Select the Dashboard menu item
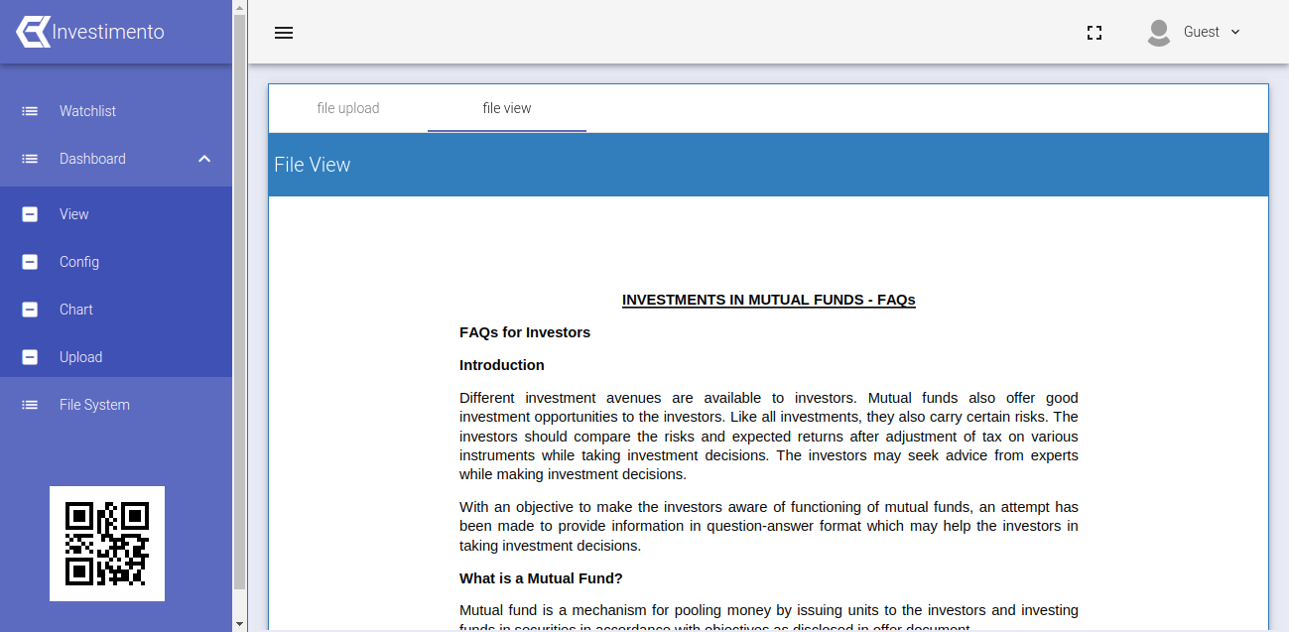The height and width of the screenshot is (632, 1289). click(x=116, y=159)
